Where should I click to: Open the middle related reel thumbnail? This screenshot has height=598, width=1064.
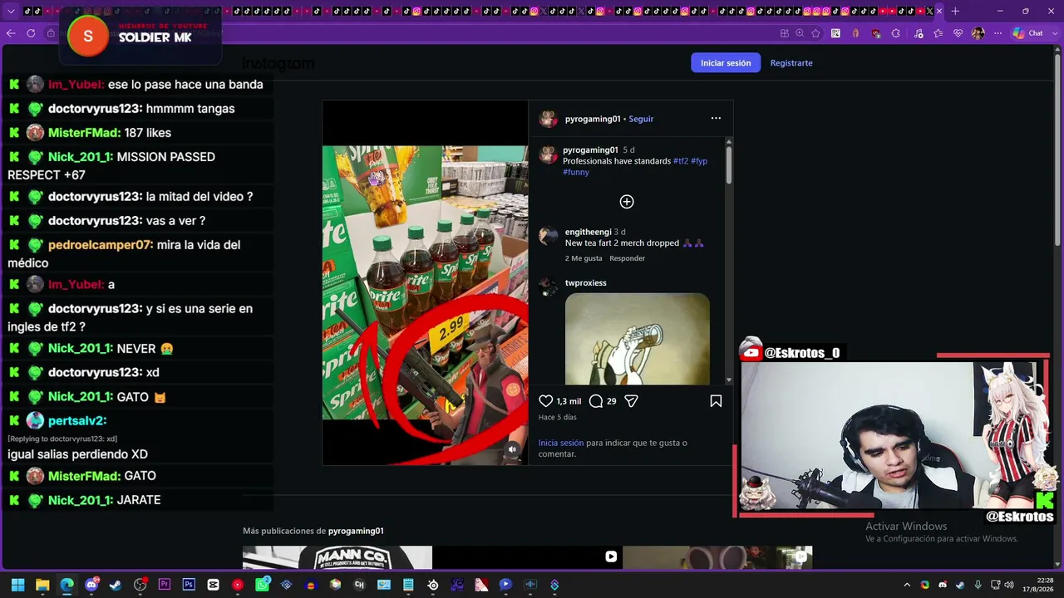(x=527, y=557)
